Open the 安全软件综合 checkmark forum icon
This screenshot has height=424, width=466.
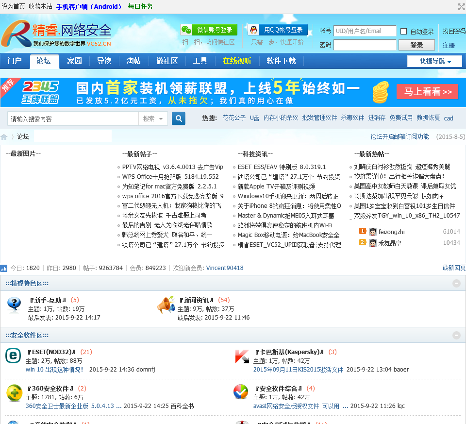pos(241,391)
